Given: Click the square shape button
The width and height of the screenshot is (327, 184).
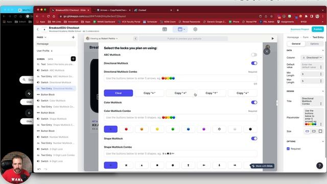Looking at the screenshot, I should 157,165.
